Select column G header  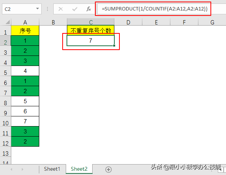point(212,22)
